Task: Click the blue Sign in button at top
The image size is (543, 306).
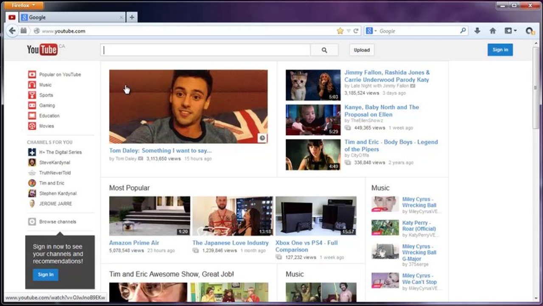Action: pos(500,50)
